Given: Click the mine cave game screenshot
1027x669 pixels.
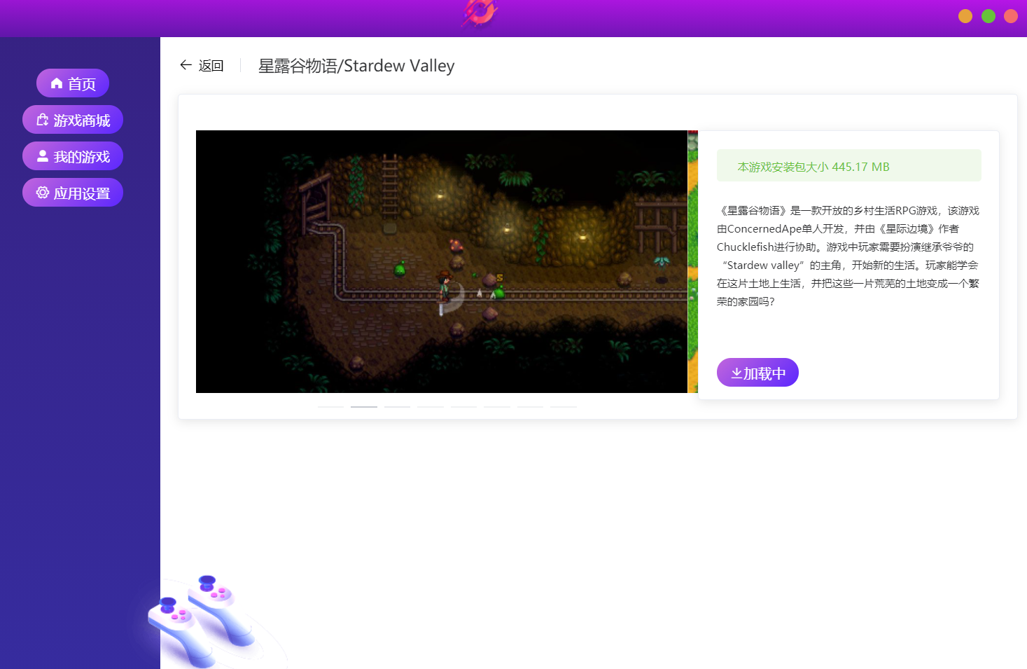Looking at the screenshot, I should (442, 261).
